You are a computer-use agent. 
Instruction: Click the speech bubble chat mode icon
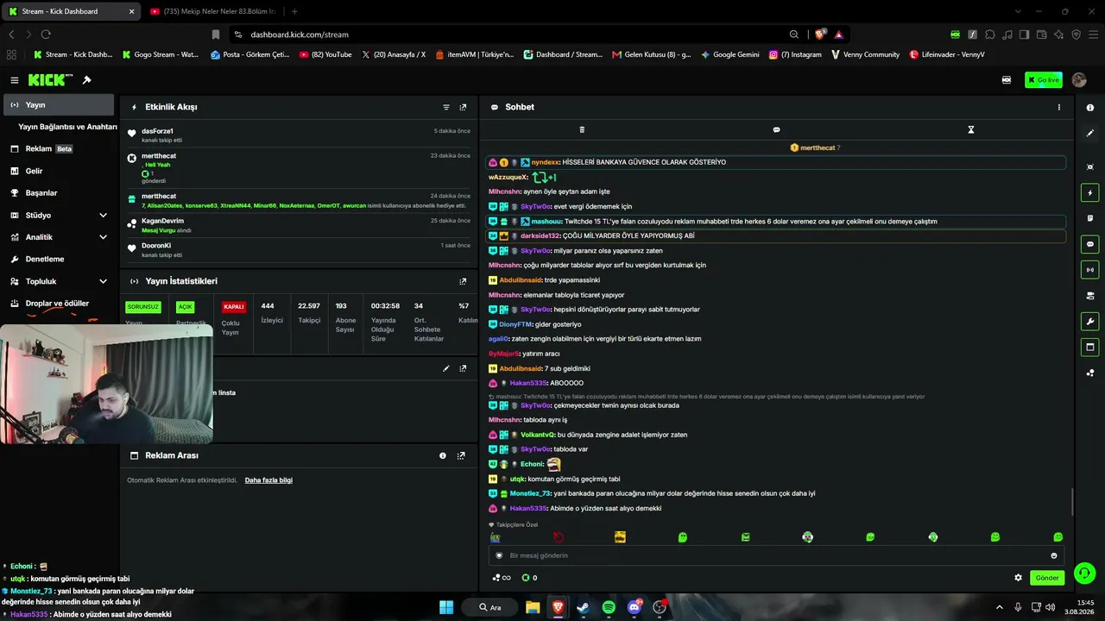pos(776,129)
